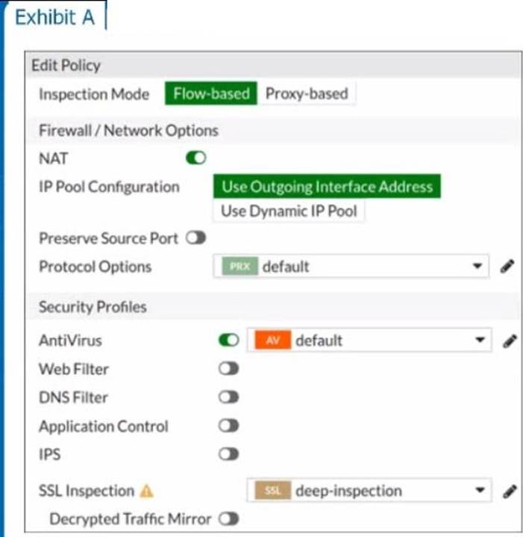Enable Application Control toggle

click(x=229, y=426)
